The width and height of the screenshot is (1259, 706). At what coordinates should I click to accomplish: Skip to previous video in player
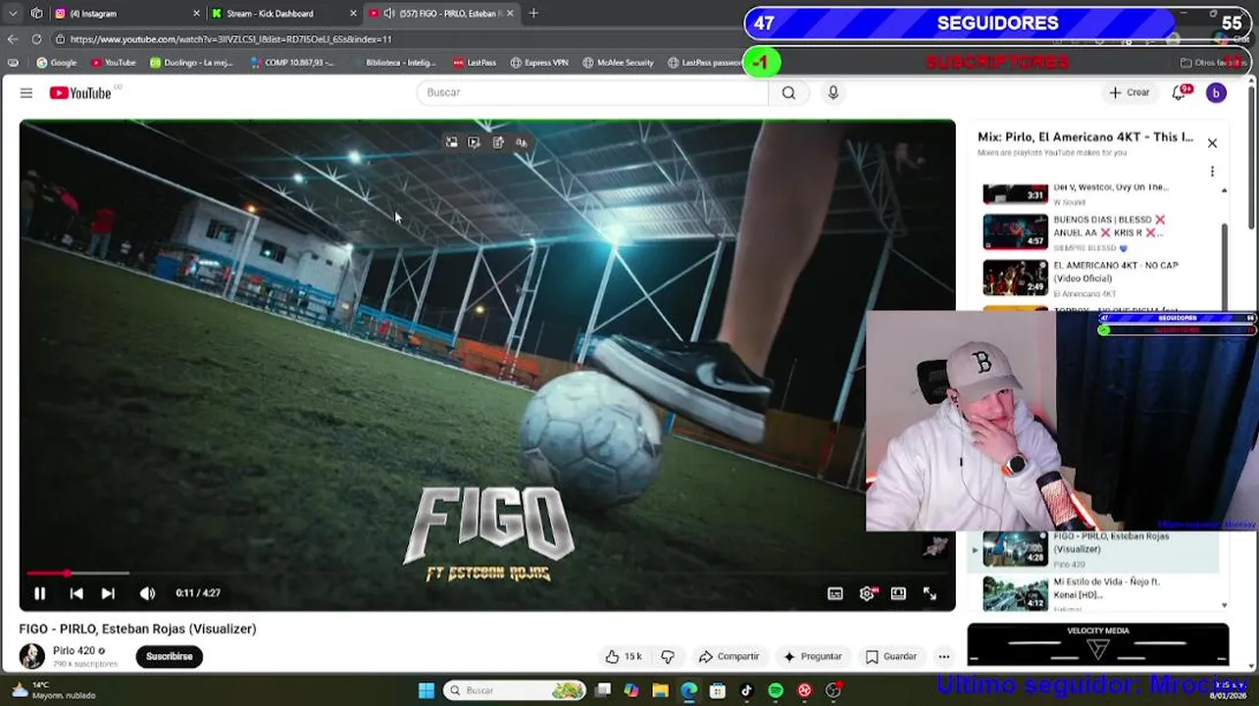[x=76, y=593]
